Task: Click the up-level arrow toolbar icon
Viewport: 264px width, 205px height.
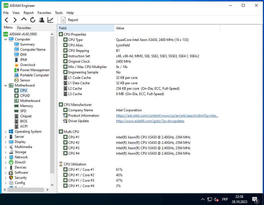Action: 24,20
